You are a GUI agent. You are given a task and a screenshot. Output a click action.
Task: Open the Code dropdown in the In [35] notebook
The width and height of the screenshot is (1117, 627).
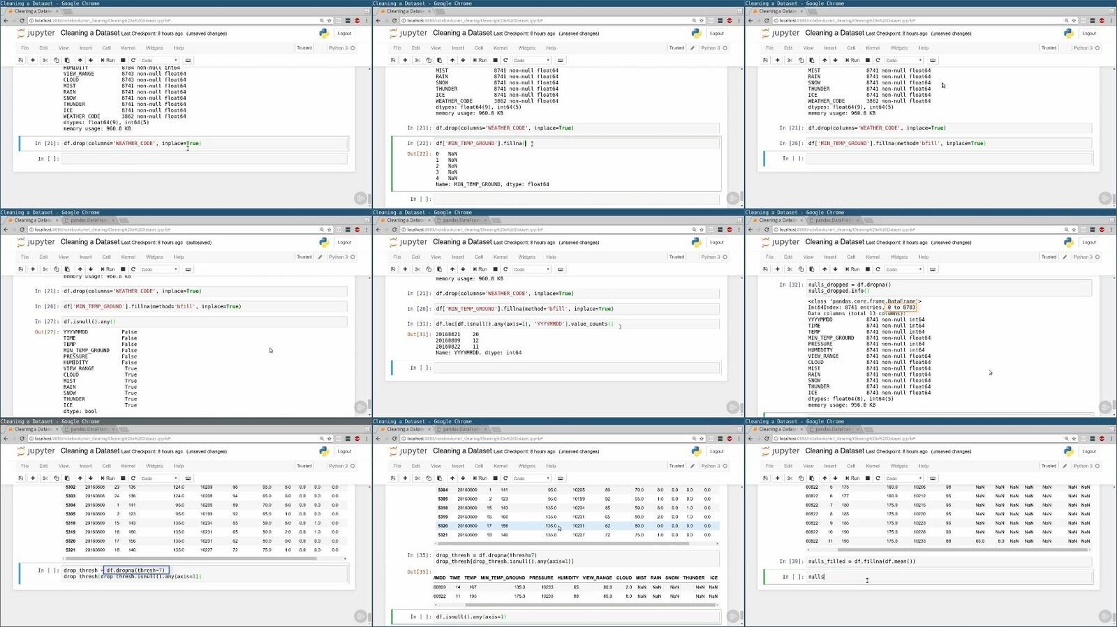pos(532,478)
